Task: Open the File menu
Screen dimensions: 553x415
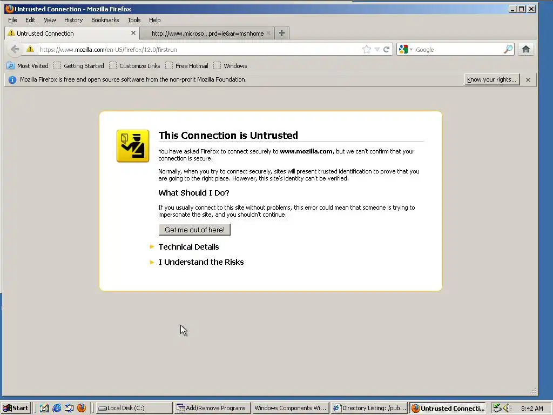Action: coord(12,20)
